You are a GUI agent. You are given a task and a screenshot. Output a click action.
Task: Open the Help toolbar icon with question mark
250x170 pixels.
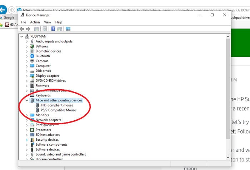(x=53, y=29)
